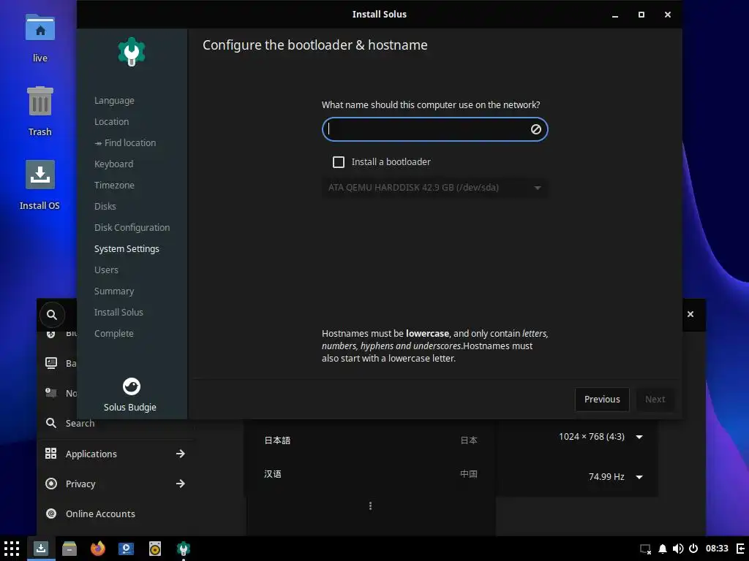Viewport: 749px width, 561px height.
Task: Go to the Language step in the installer sidebar
Action: point(114,101)
